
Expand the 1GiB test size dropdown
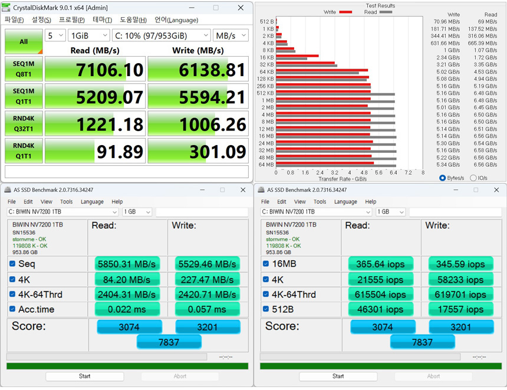(x=88, y=35)
